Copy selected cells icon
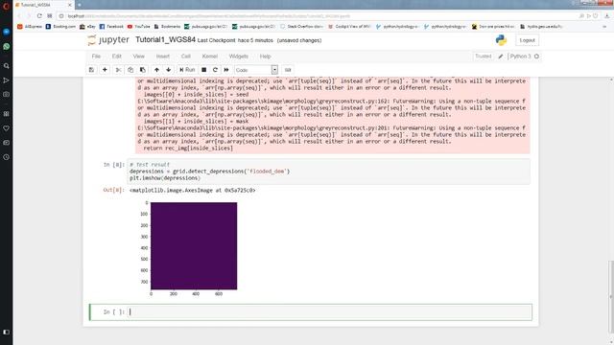Screen dimensions: 614x345 130,70
